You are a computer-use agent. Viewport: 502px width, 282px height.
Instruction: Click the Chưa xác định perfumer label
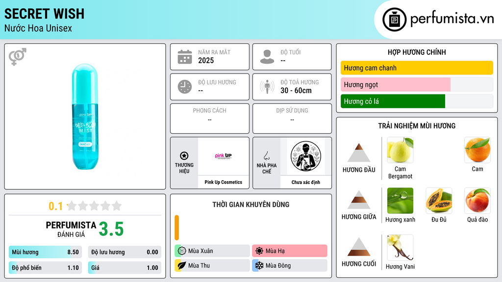point(306,182)
